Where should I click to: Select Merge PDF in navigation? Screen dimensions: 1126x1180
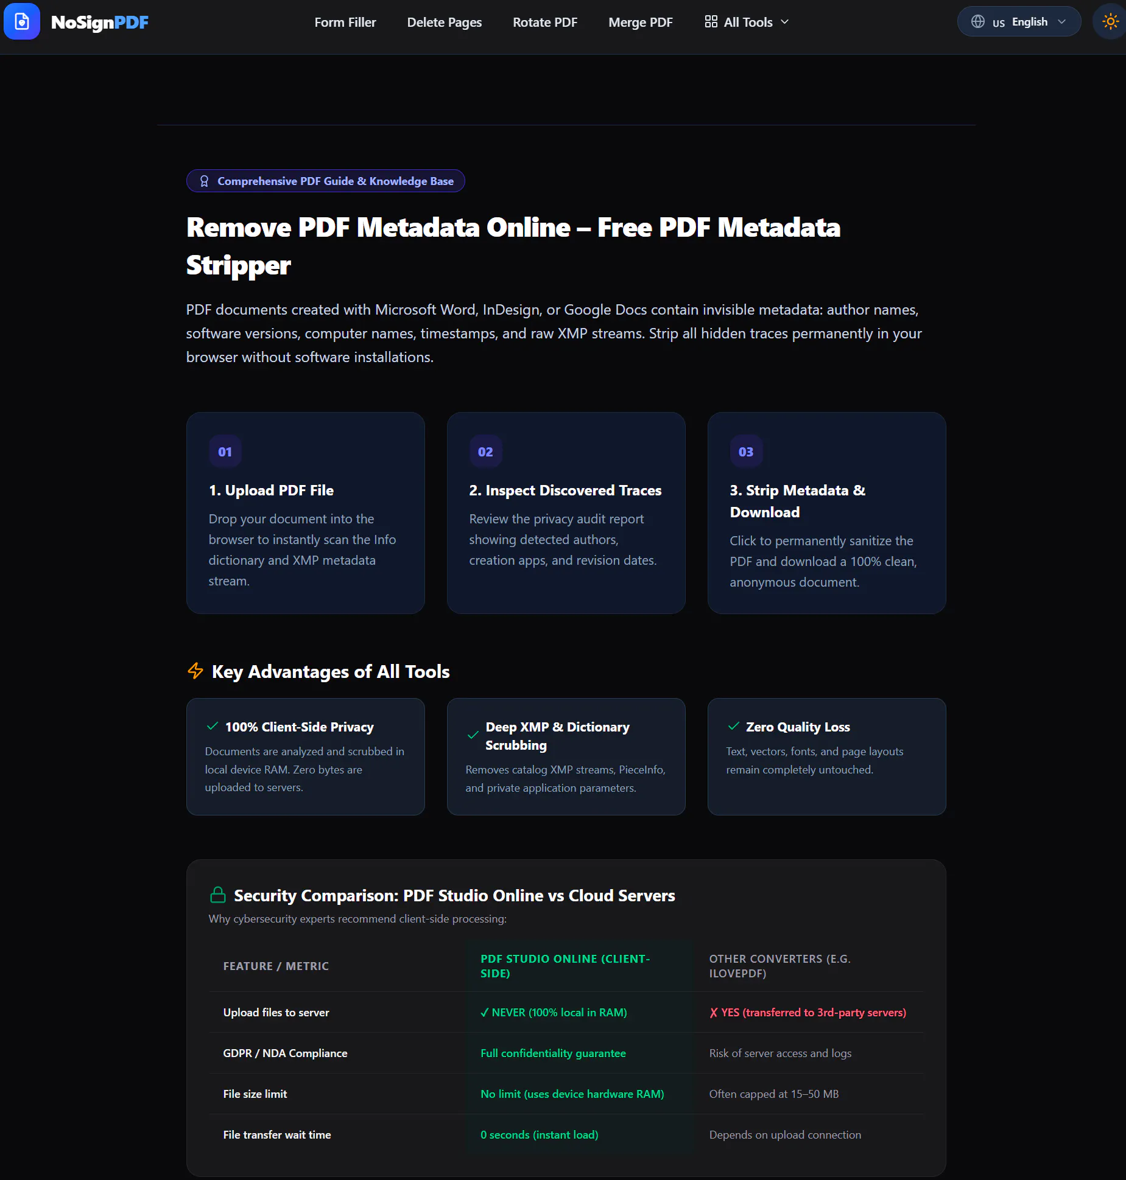click(640, 23)
